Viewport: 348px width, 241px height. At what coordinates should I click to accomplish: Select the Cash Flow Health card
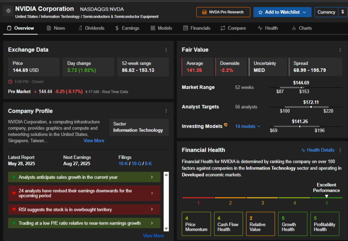click(x=228, y=224)
